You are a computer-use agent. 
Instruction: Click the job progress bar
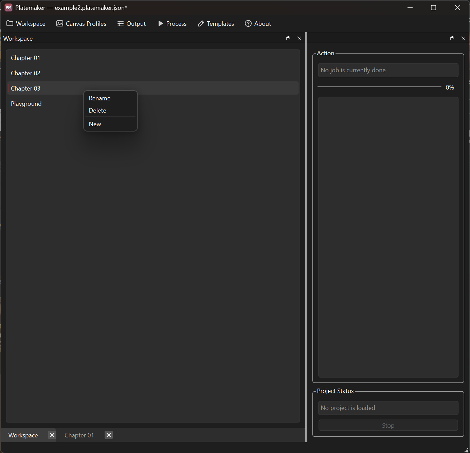(379, 87)
